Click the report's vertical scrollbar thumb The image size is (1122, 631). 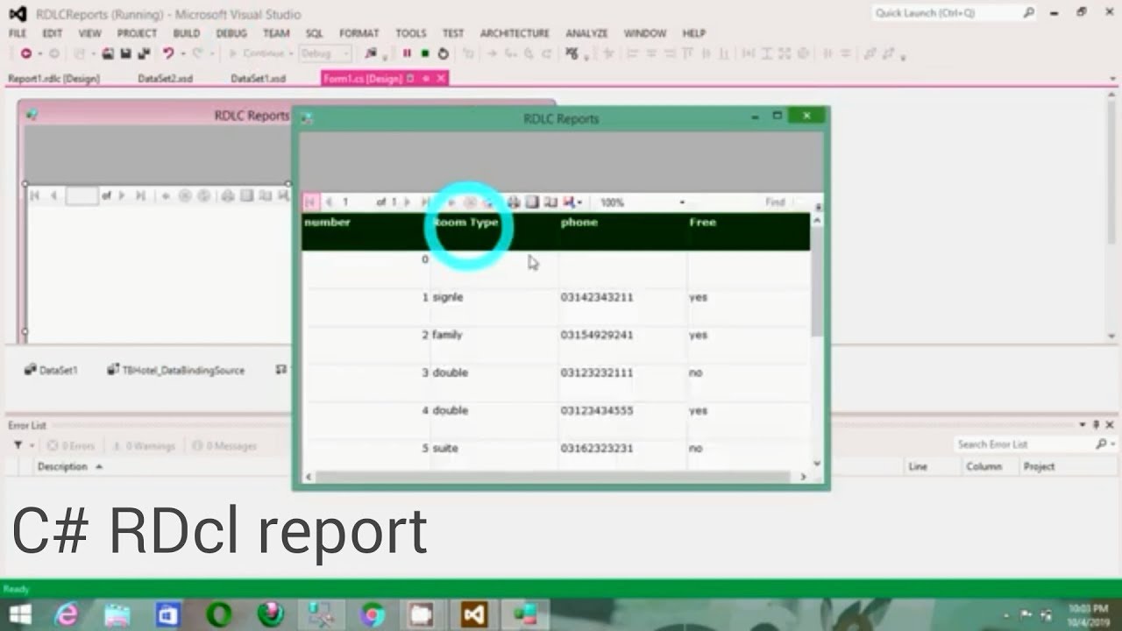pos(817,282)
